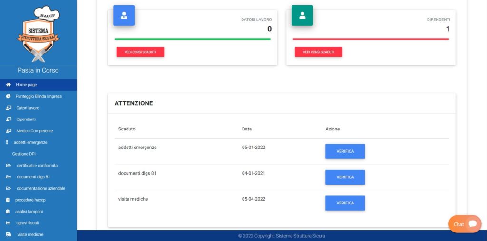
Task: Click the Datori Lavoro count 0
Action: (270, 29)
